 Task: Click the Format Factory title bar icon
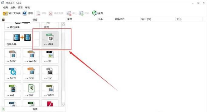click(2, 3)
